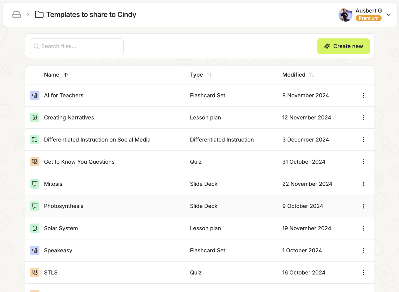Click the Premium badge under Ausbert G
This screenshot has height=292, width=399.
(x=369, y=18)
